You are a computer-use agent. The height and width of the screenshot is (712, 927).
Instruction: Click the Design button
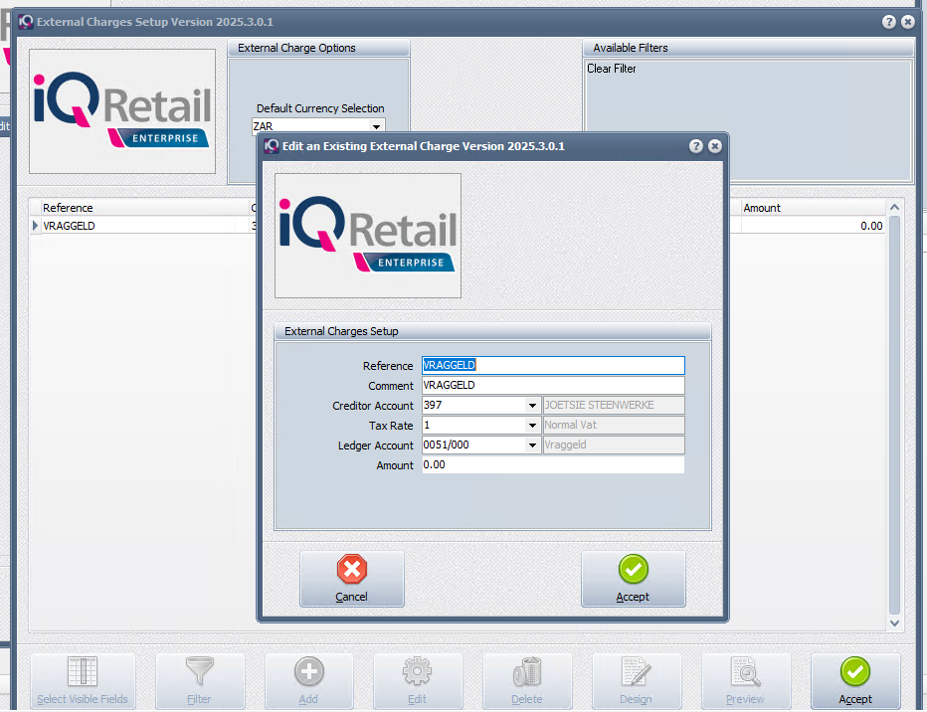[x=637, y=681]
